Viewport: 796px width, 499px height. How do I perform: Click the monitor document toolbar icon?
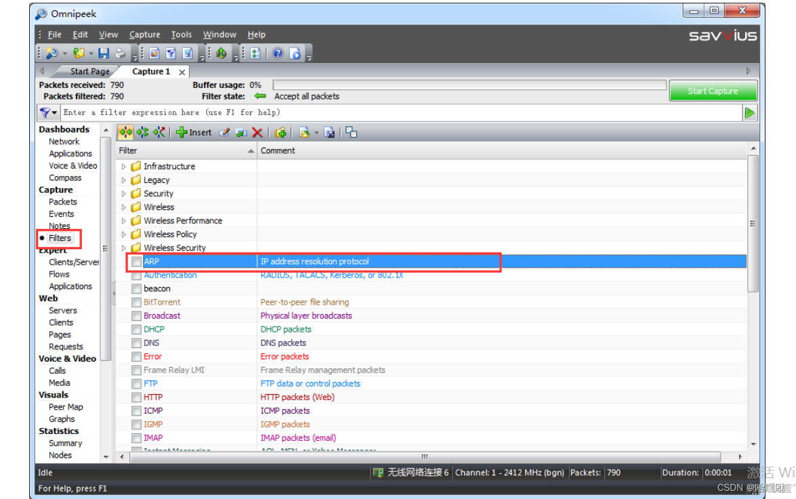[x=188, y=53]
